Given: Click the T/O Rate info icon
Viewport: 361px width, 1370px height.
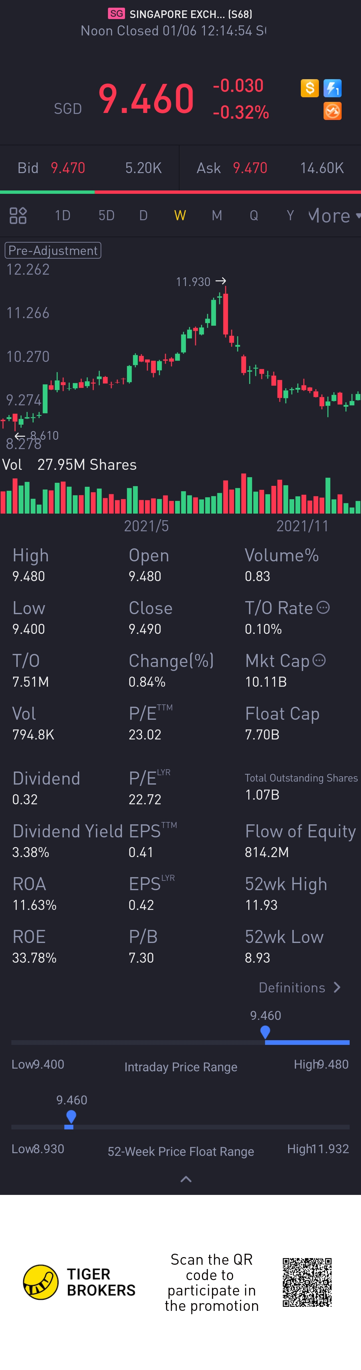Looking at the screenshot, I should [323, 607].
